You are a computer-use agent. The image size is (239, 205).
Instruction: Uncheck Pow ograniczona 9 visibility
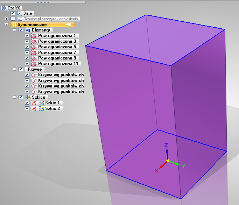[x=27, y=58]
